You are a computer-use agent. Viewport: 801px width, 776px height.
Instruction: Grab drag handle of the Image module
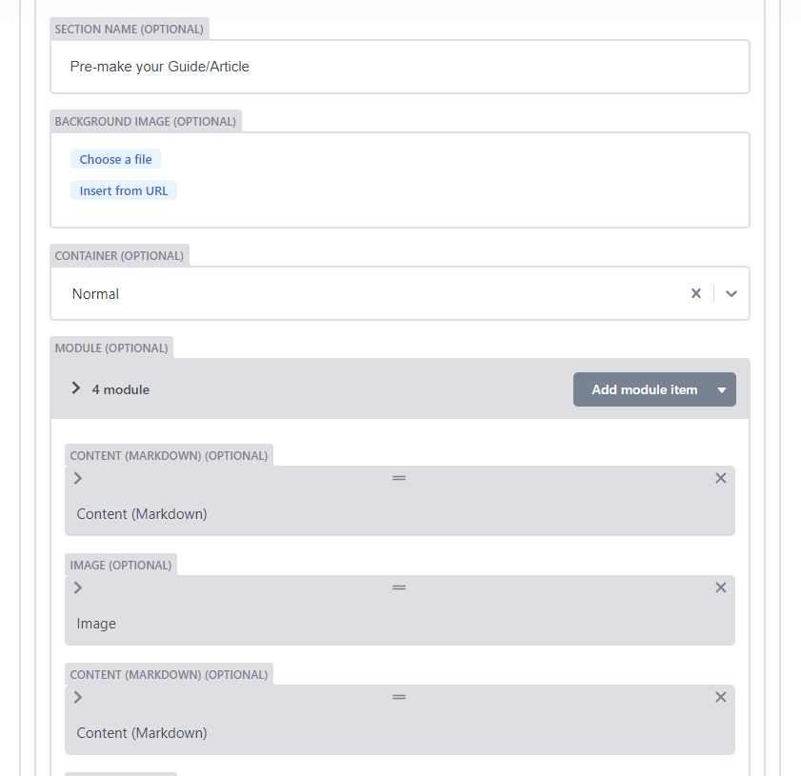(x=399, y=587)
